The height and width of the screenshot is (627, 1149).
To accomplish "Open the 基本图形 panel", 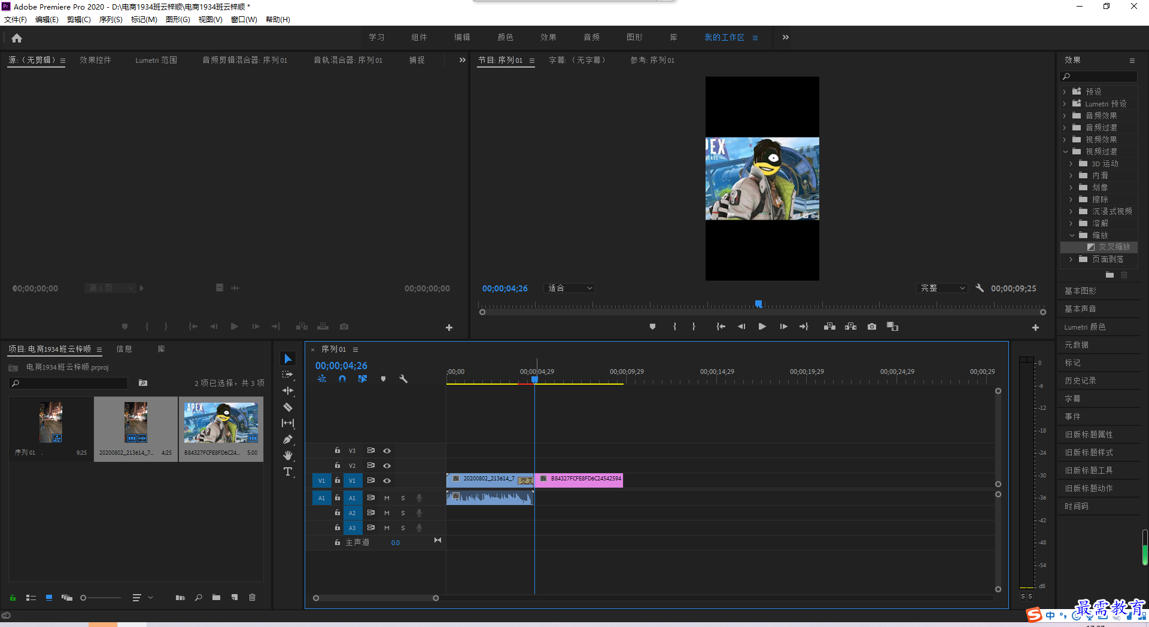I will tap(1080, 291).
